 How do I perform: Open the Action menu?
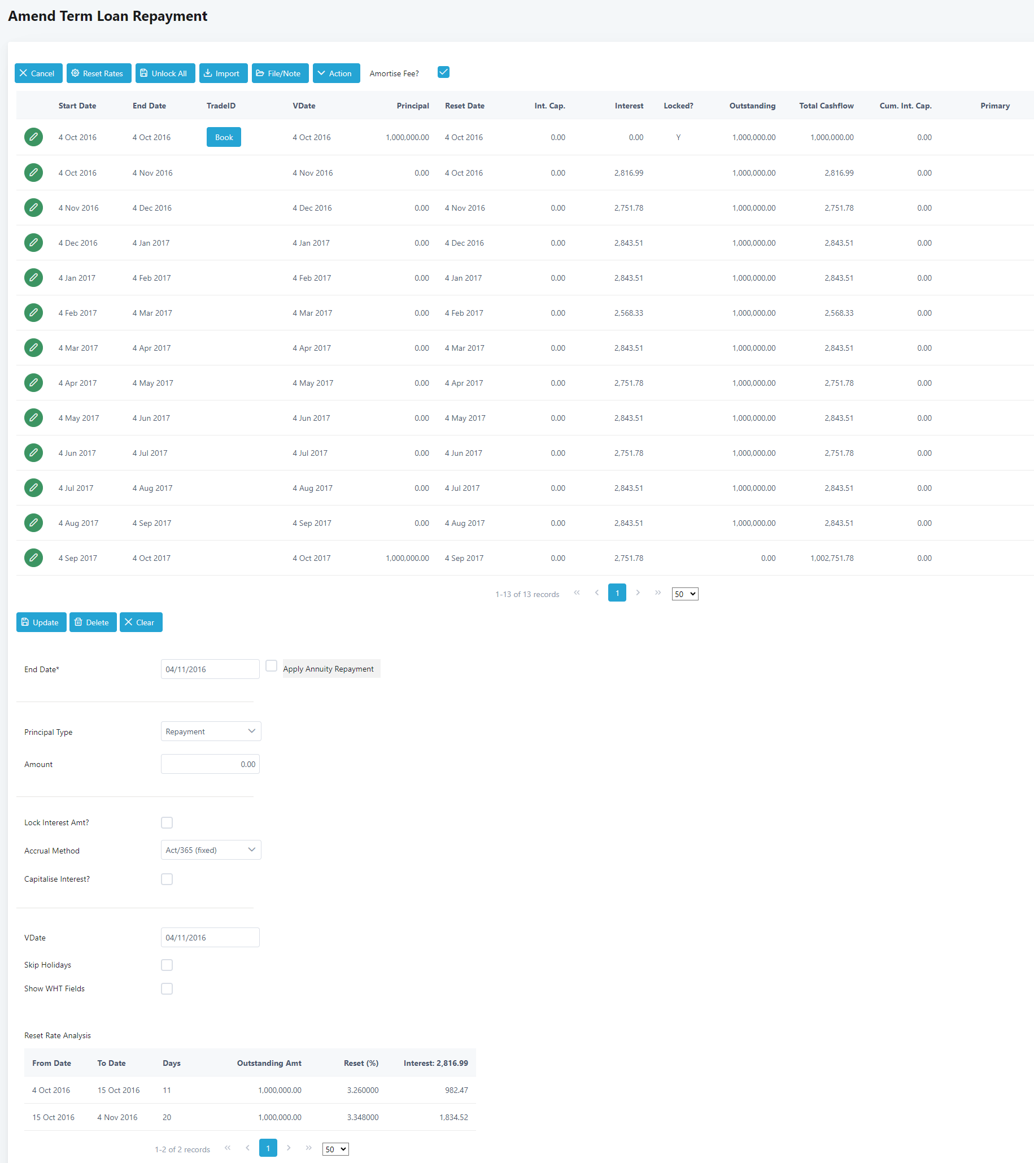(x=336, y=73)
